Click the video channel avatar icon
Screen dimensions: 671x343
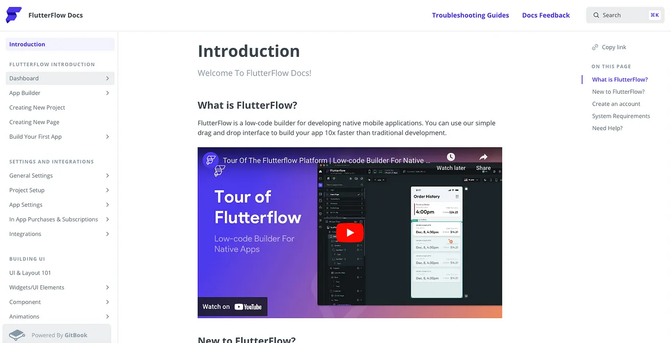tap(210, 160)
